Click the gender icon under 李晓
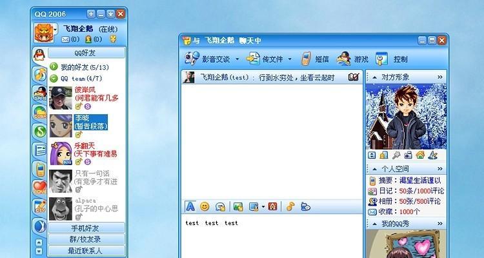This screenshot has height=258, width=484. 79,135
